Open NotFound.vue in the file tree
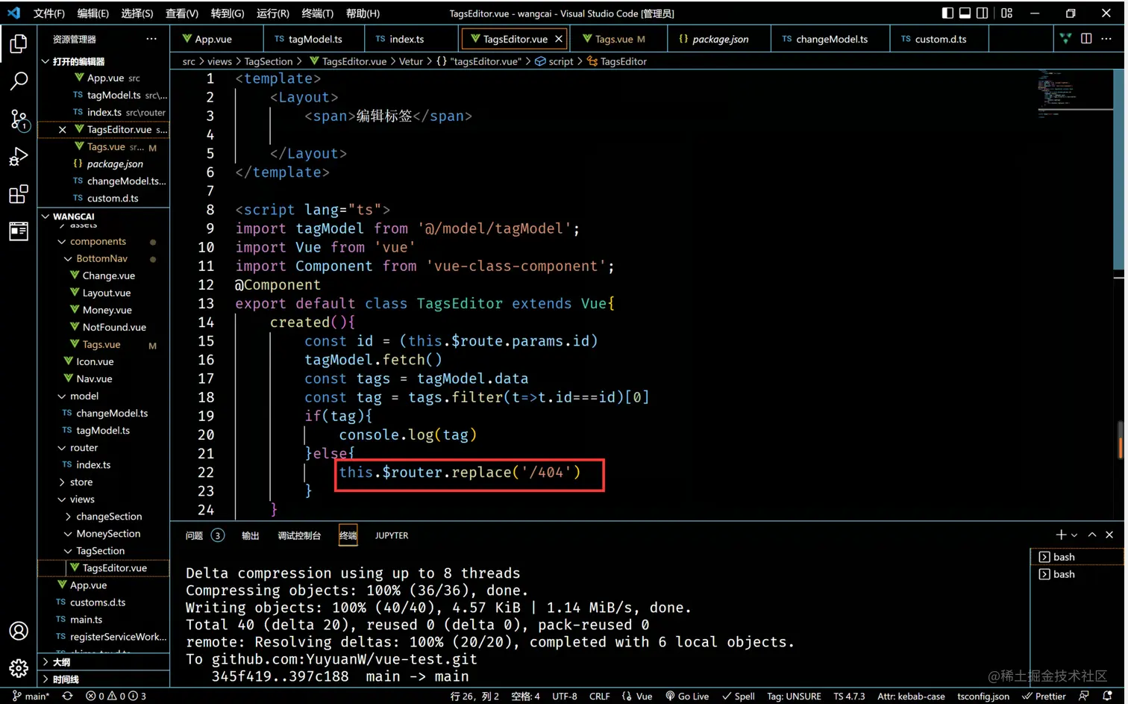 104,328
